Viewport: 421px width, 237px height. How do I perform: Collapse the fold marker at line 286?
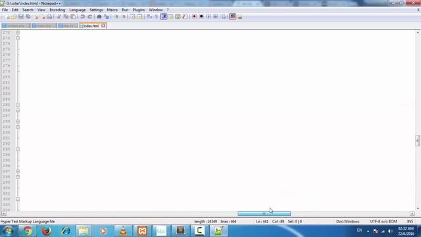[x=18, y=110]
